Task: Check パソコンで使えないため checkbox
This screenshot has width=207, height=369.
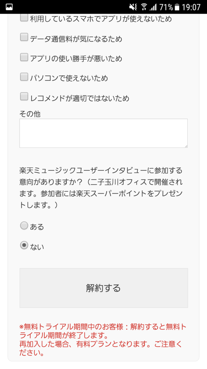Action: coord(24,77)
